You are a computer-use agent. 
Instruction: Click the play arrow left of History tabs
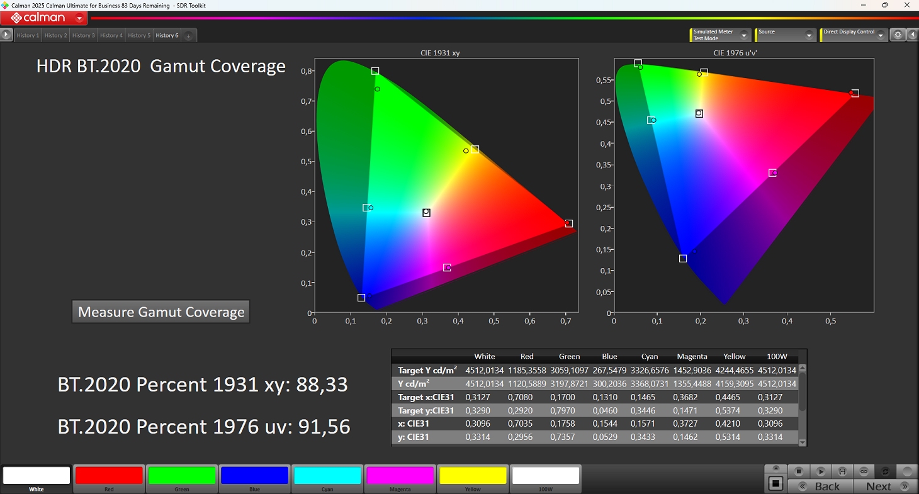coord(6,35)
